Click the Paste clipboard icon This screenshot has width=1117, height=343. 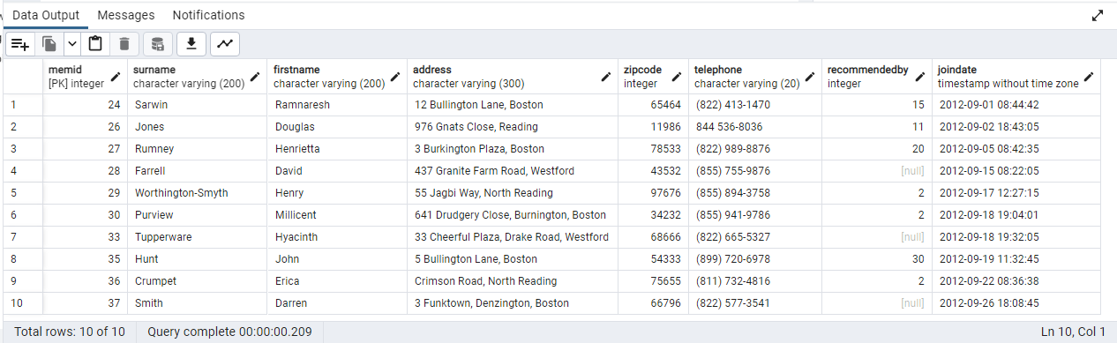(96, 43)
